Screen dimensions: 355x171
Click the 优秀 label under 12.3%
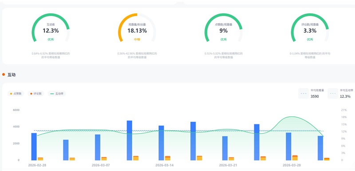pyautogui.click(x=51, y=40)
